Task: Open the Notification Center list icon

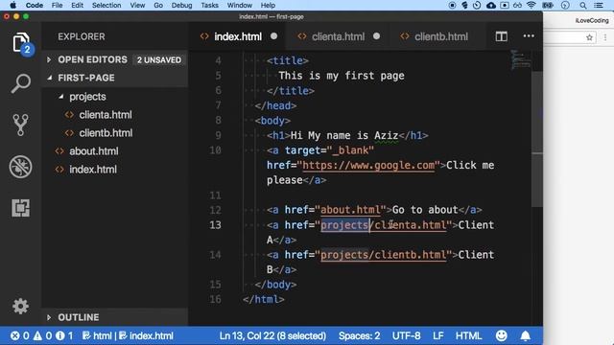Action: pyautogui.click(x=599, y=5)
